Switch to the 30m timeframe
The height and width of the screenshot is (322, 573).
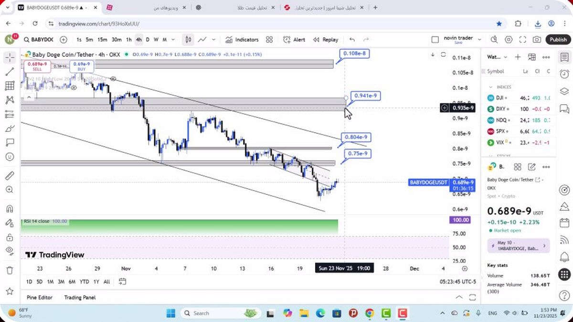tap(116, 40)
